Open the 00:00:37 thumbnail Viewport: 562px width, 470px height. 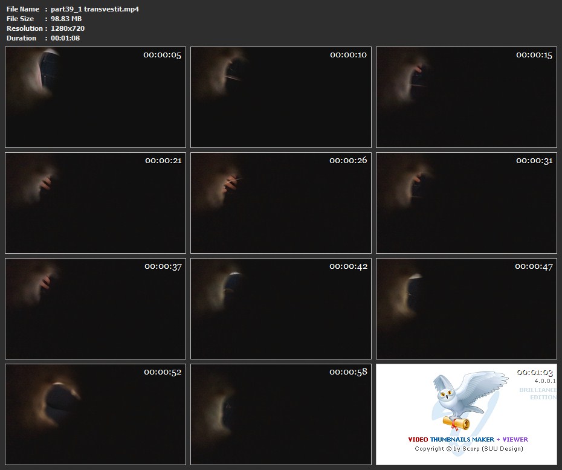(95, 309)
